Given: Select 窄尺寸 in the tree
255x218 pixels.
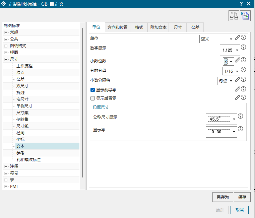Looking at the screenshot, I should point(22,99).
